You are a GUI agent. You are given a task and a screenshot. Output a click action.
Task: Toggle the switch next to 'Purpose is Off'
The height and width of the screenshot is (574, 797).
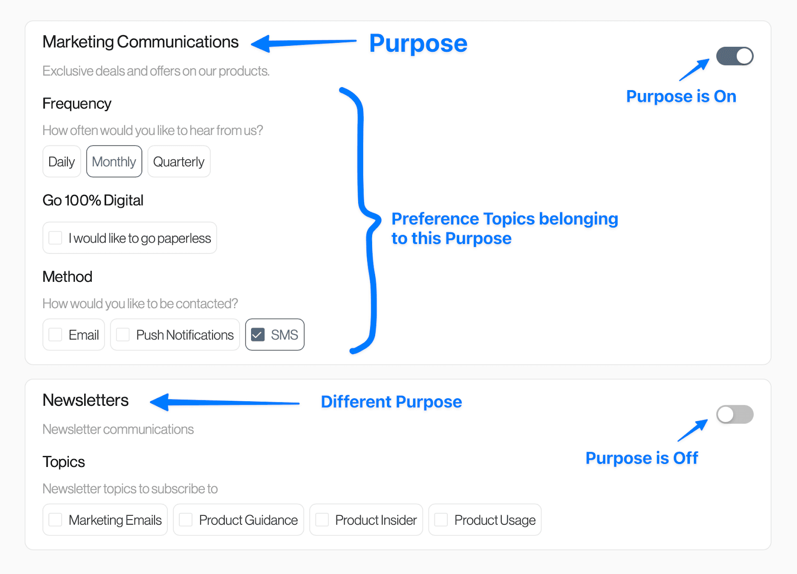point(734,414)
